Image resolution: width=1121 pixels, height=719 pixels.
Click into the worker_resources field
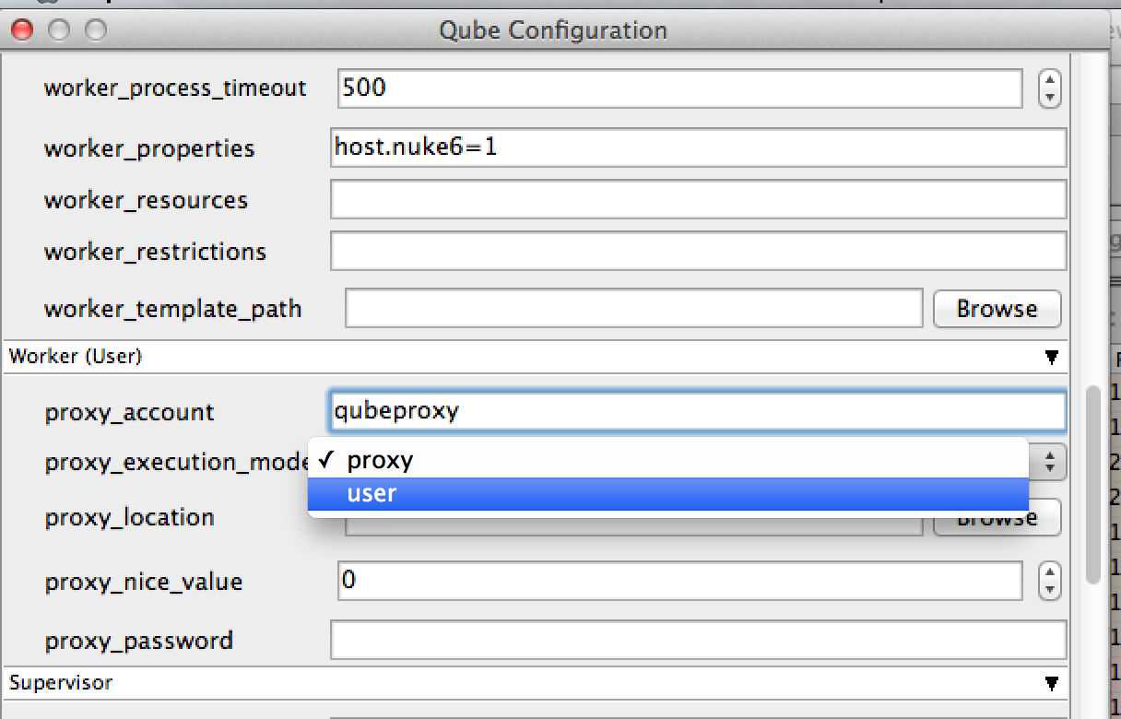tap(698, 200)
